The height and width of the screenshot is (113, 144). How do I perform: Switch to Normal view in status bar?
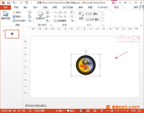pos(81,111)
